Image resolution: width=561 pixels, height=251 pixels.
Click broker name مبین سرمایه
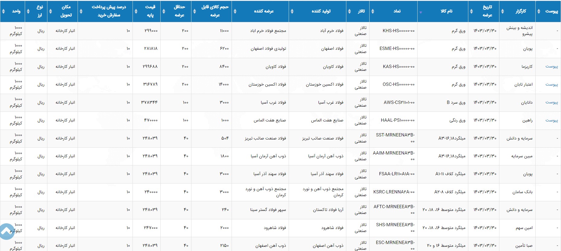pos(522,156)
